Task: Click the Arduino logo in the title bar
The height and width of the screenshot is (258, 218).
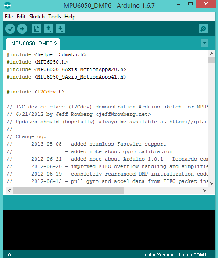Action: click(x=7, y=5)
